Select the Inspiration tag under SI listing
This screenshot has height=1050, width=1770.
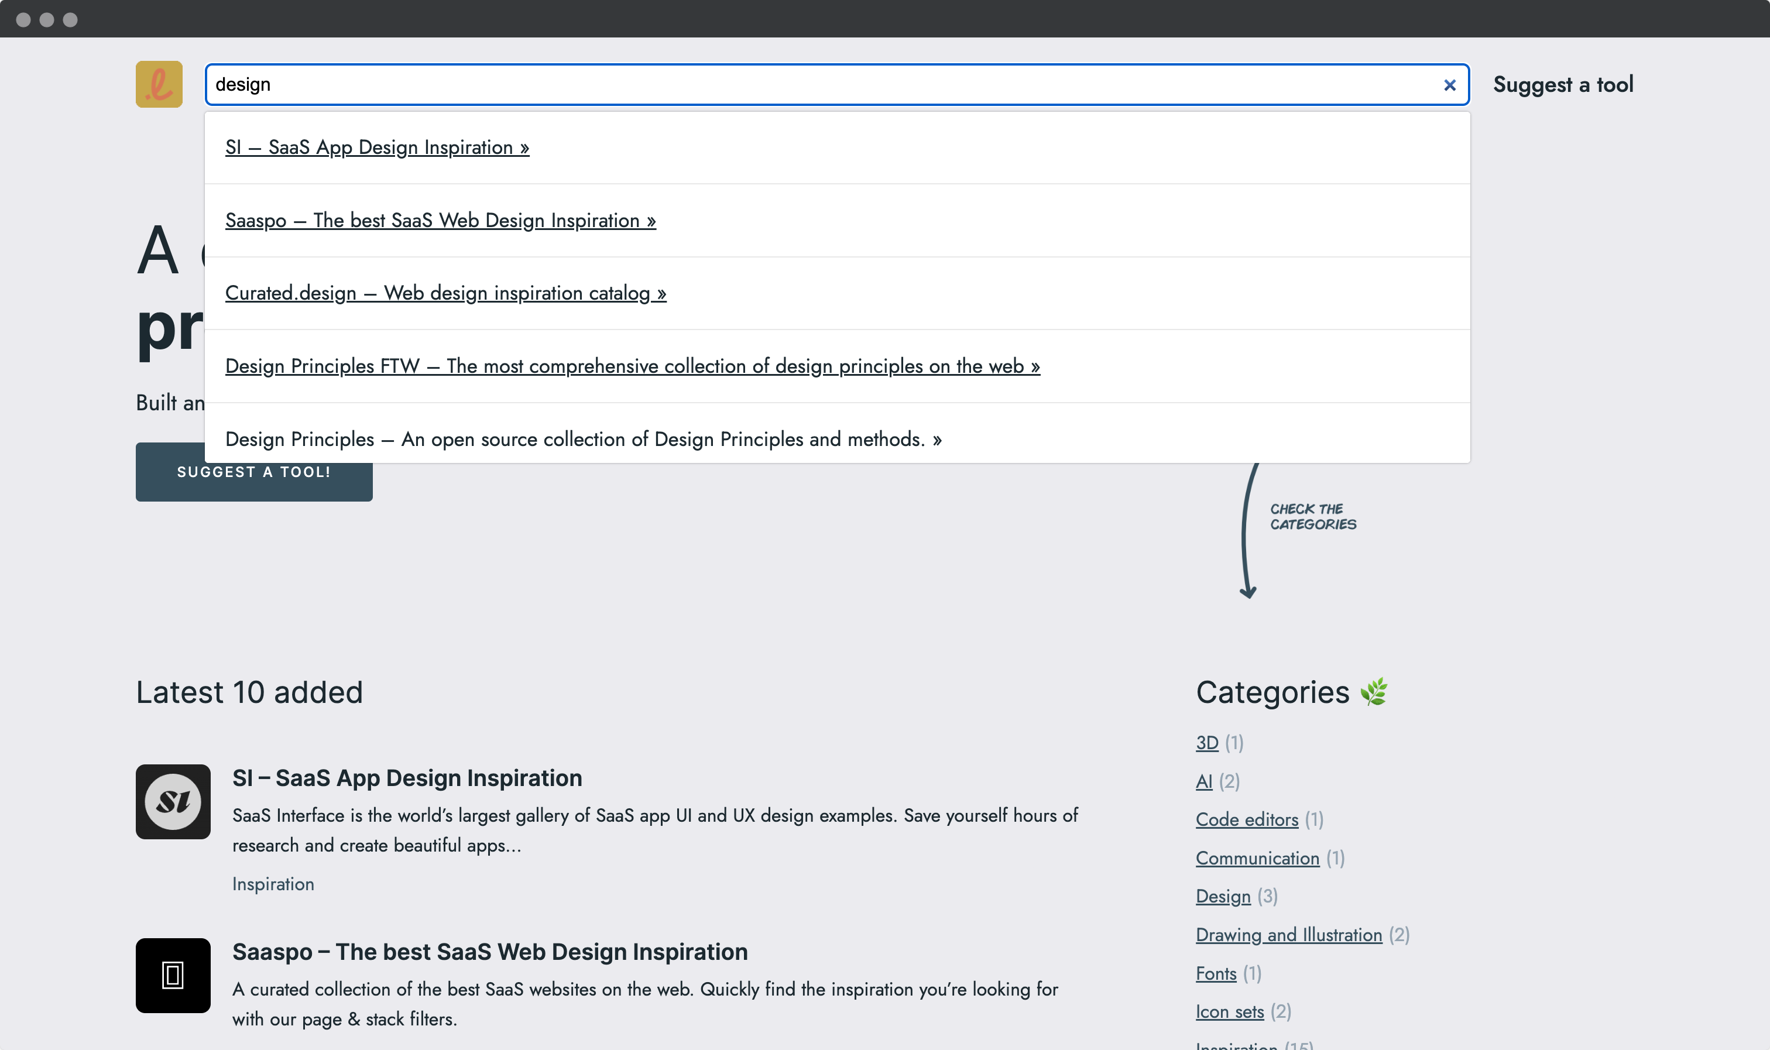pos(273,884)
